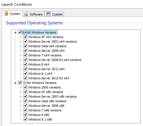Toggle Windows 7 x64 versions checkbox
Image resolution: width=143 pixels, height=126 pixels.
coord(26,55)
